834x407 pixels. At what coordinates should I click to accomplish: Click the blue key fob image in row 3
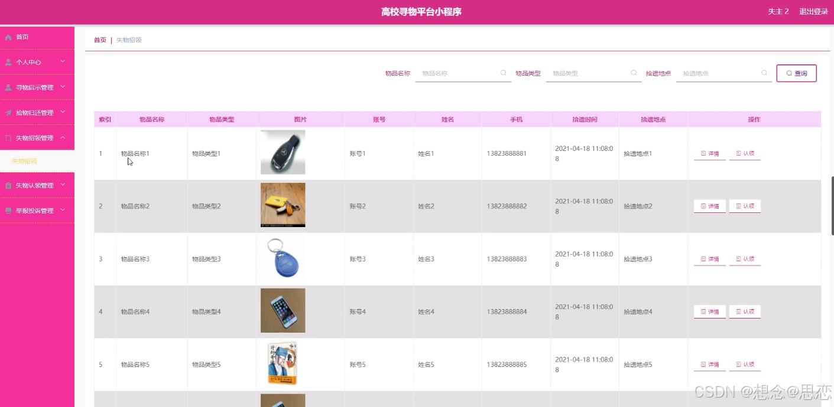tap(283, 258)
